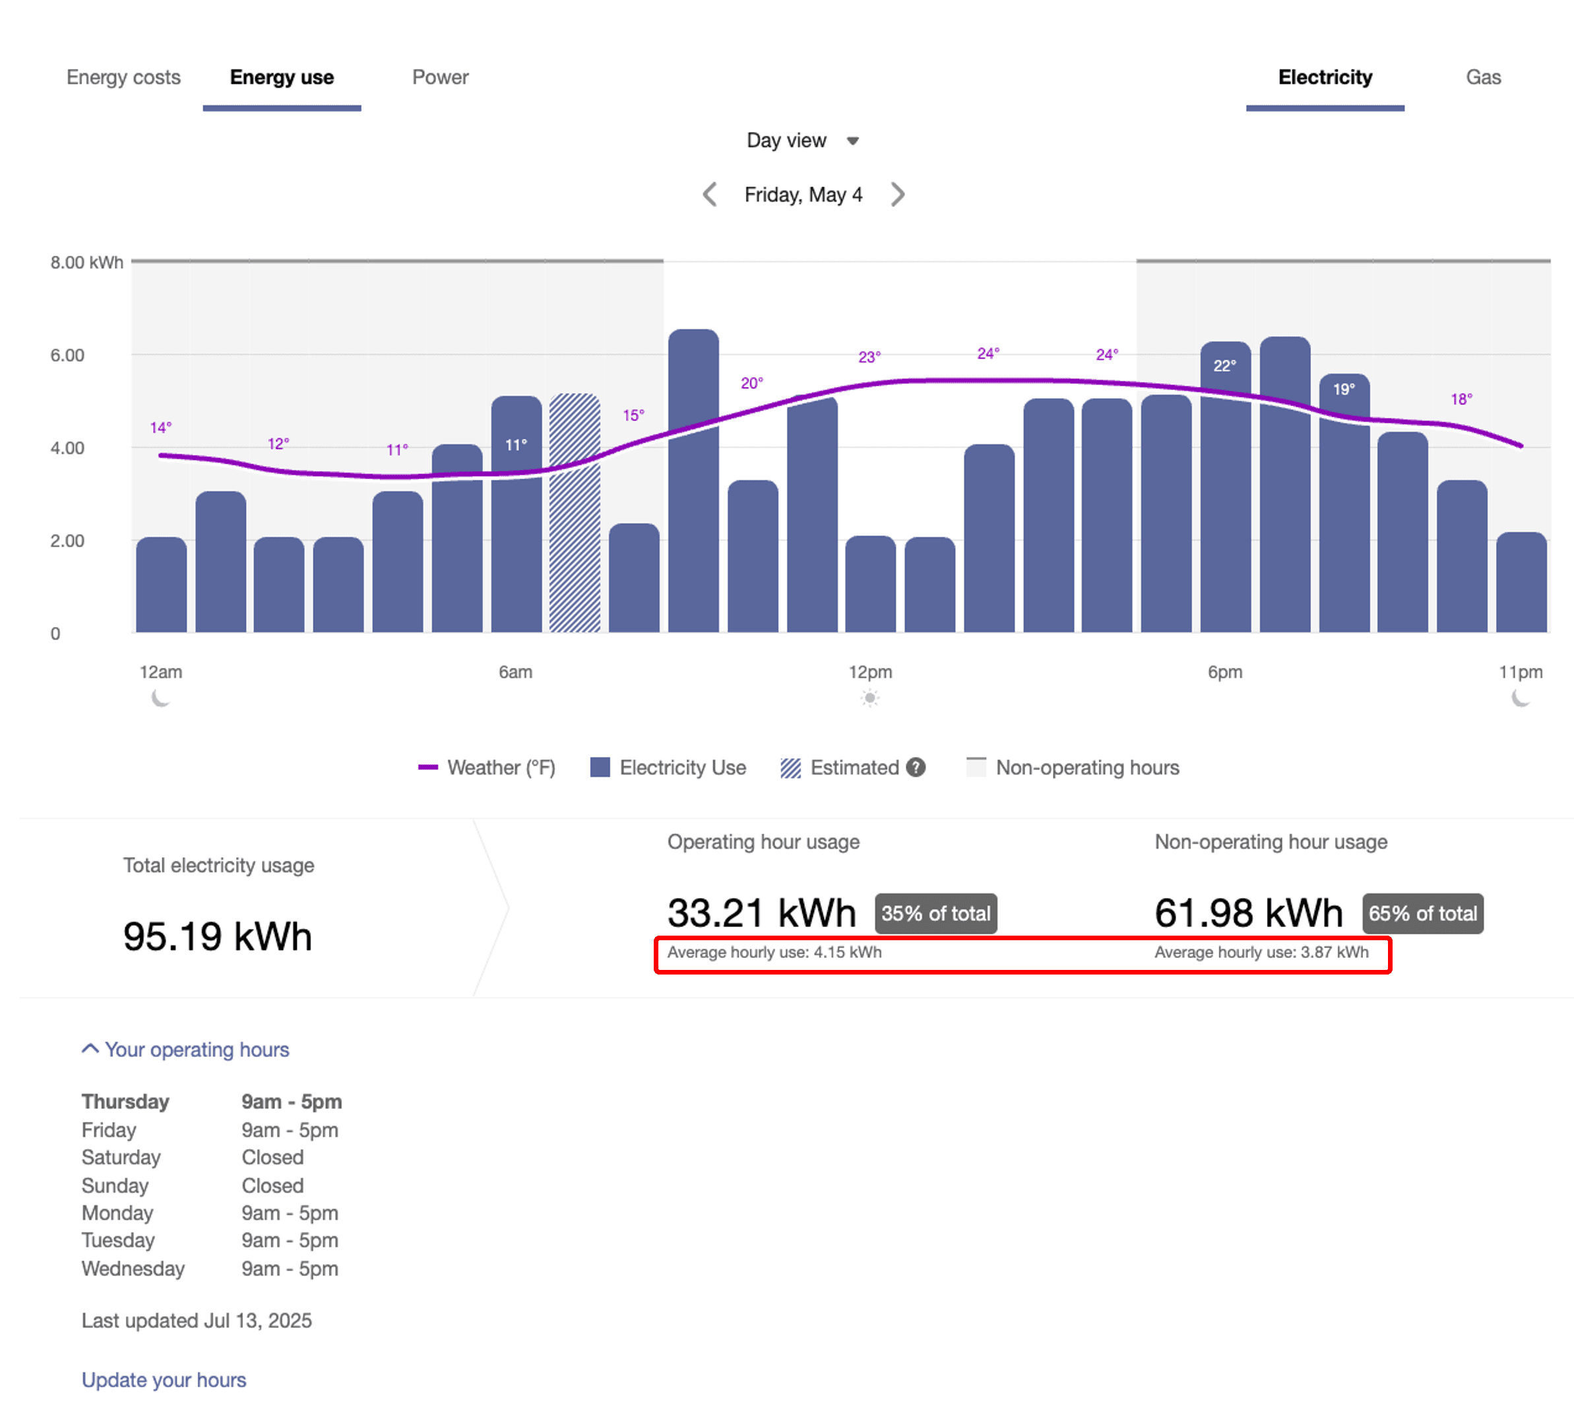Select the Energy use tab
This screenshot has height=1413, width=1574.
pos(282,77)
